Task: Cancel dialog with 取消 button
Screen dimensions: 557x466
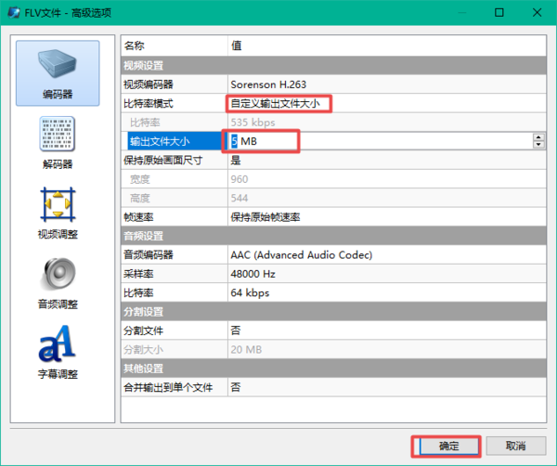Action: [516, 446]
